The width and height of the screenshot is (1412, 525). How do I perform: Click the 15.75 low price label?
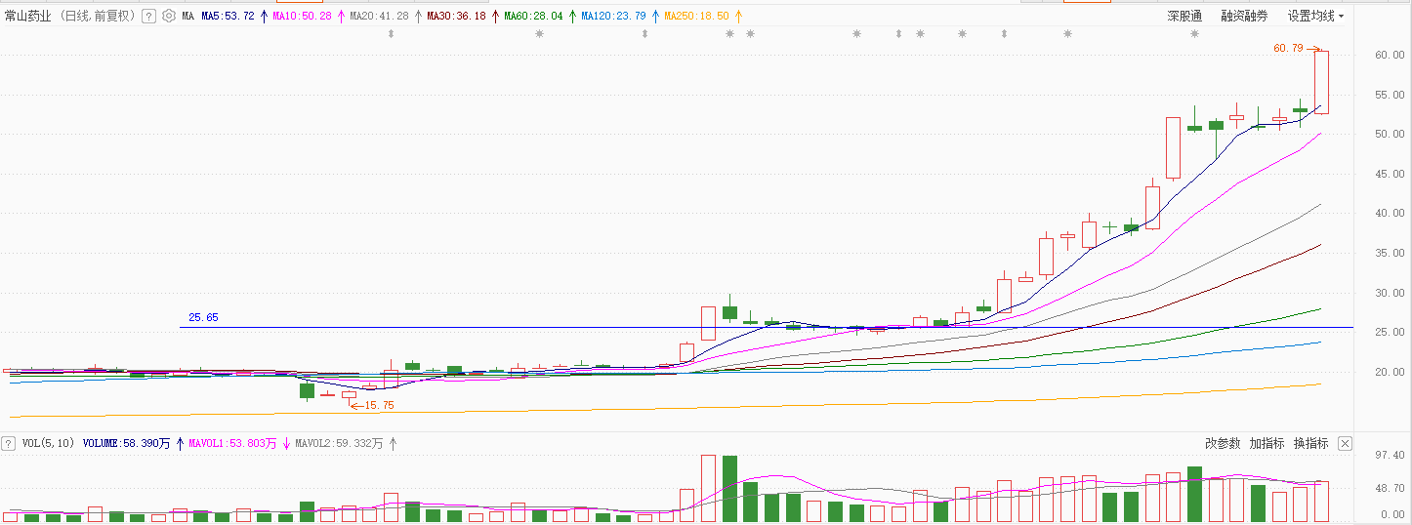click(x=379, y=405)
